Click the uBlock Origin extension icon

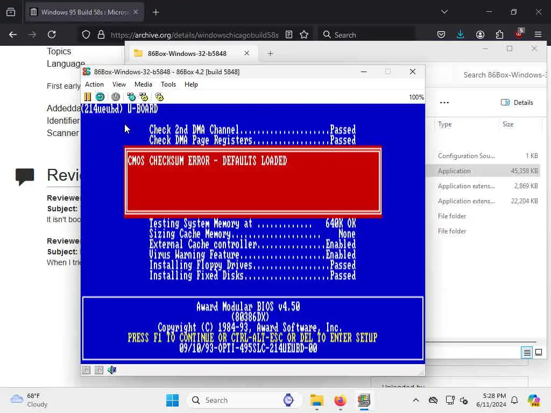(519, 34)
